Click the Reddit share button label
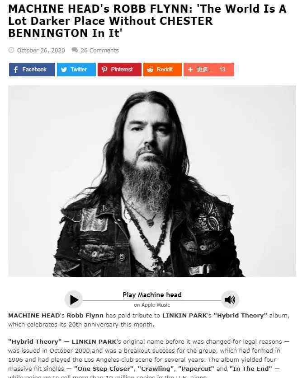307x378 pixels. pyautogui.click(x=165, y=70)
